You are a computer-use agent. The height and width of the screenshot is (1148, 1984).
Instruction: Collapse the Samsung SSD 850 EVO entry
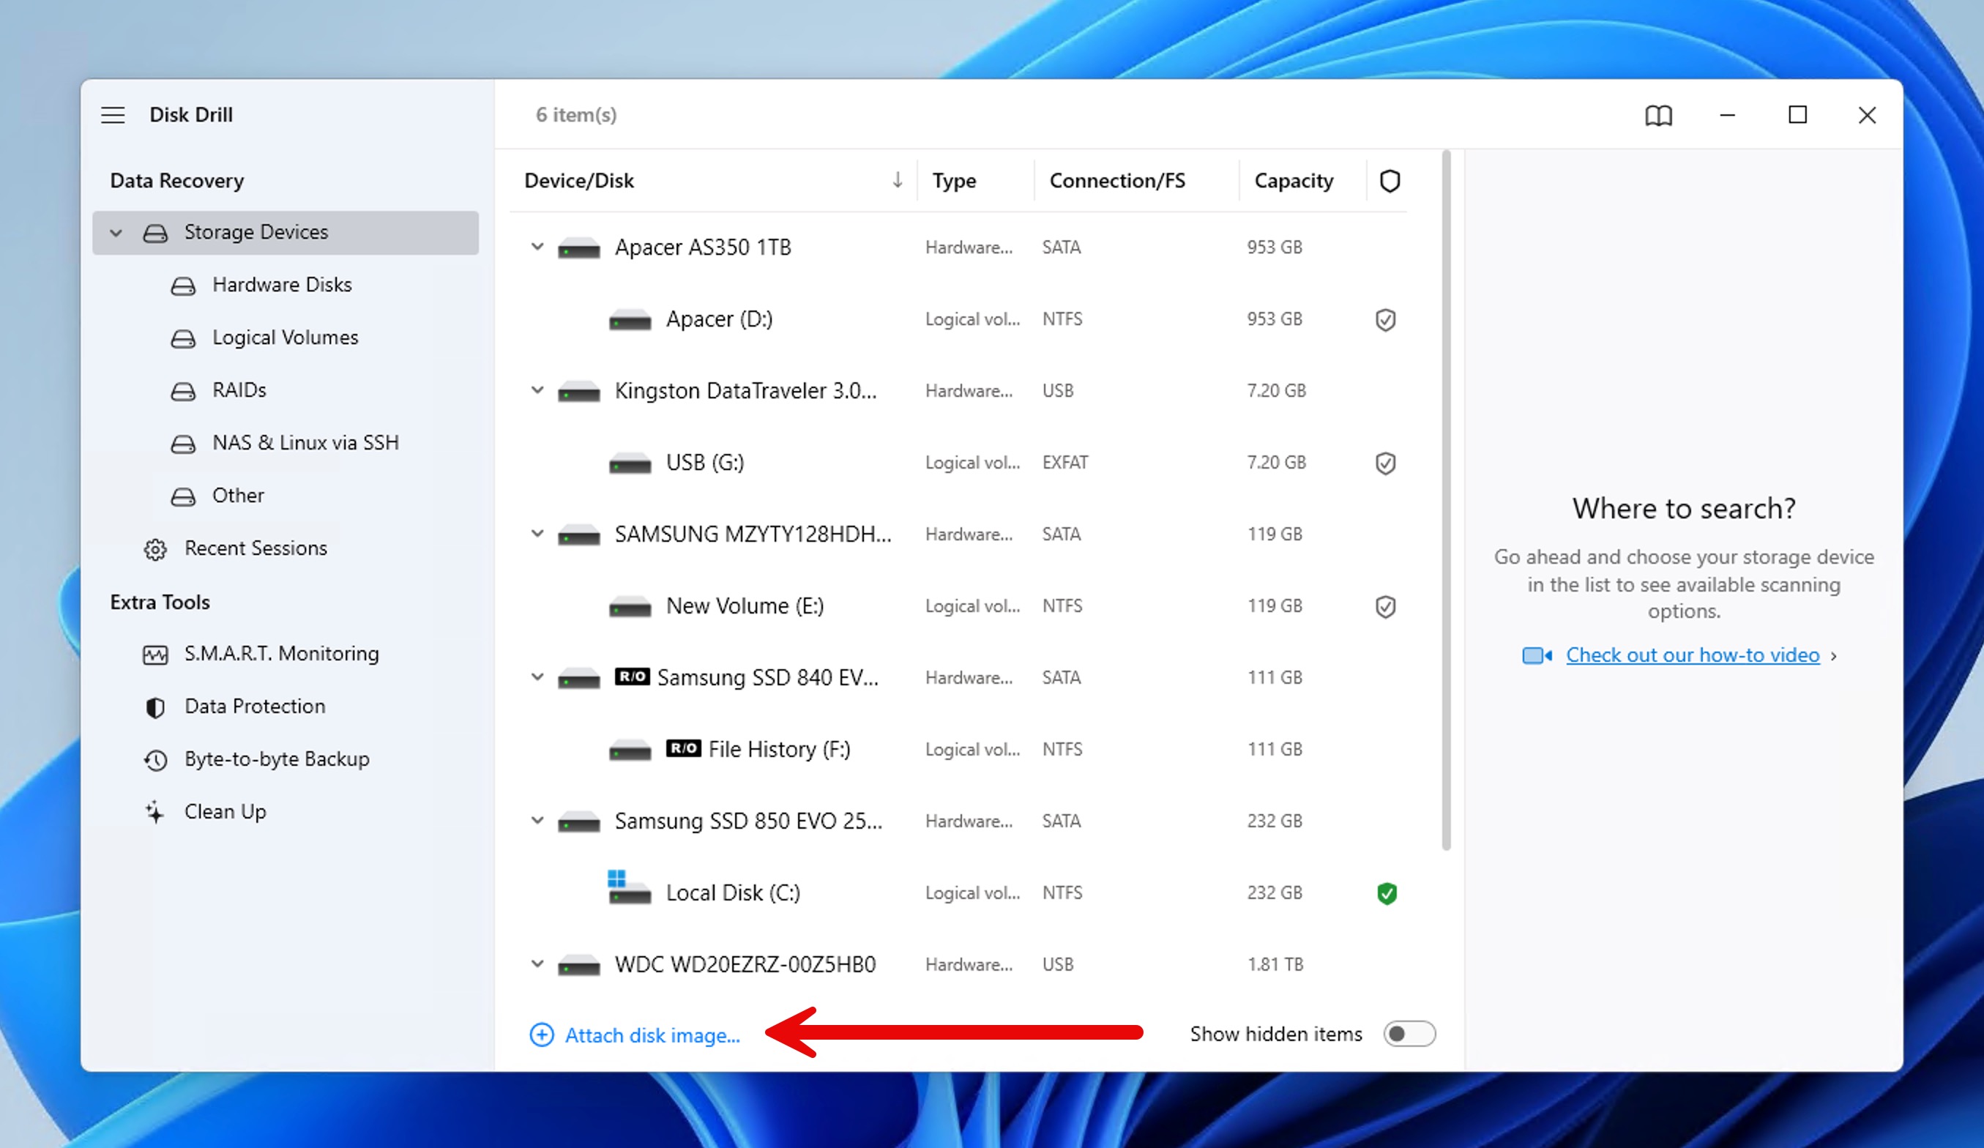coord(537,821)
